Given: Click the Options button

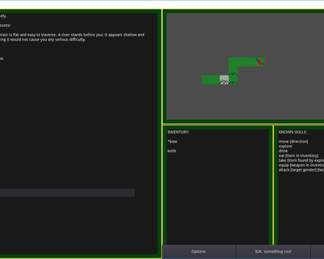Looking at the screenshot, I should (x=198, y=252).
